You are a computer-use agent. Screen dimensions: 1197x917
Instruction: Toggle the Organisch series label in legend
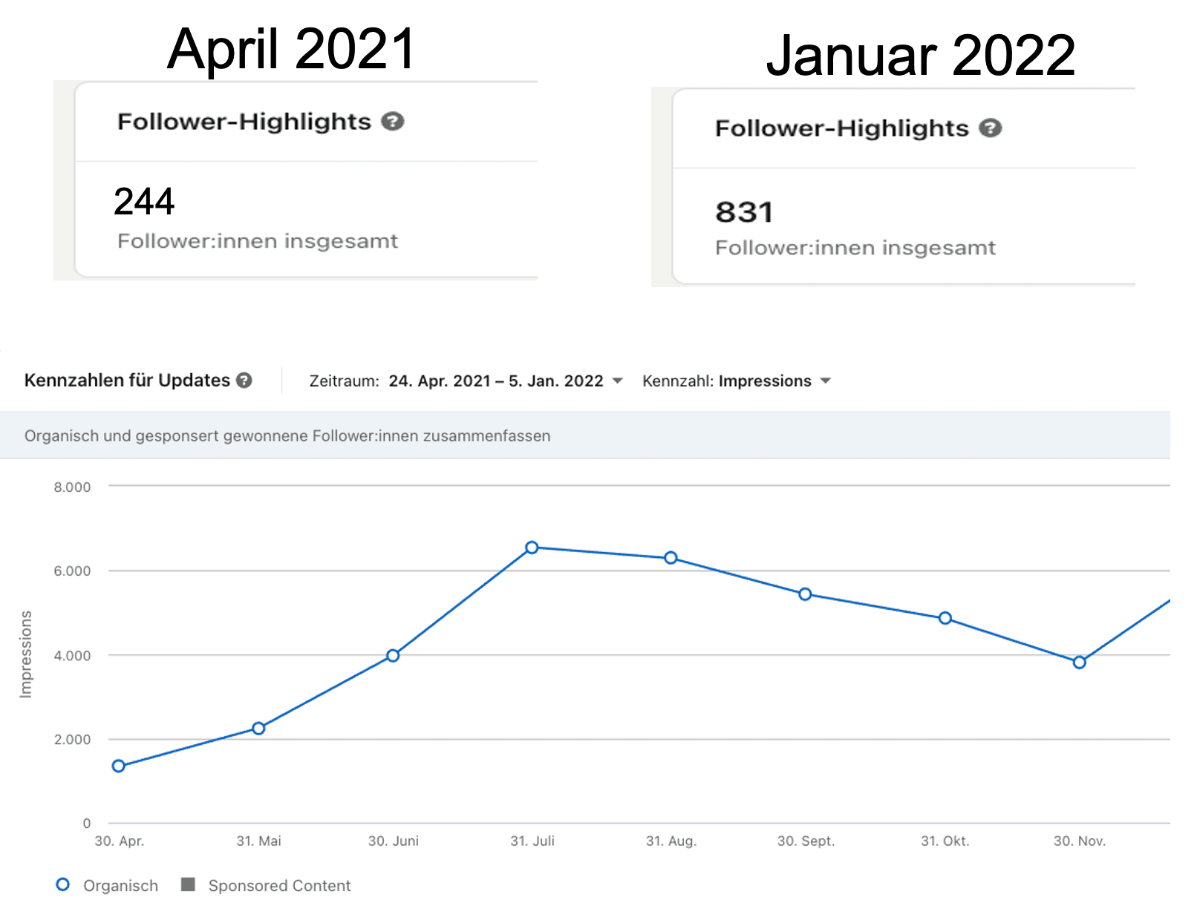coord(120,886)
